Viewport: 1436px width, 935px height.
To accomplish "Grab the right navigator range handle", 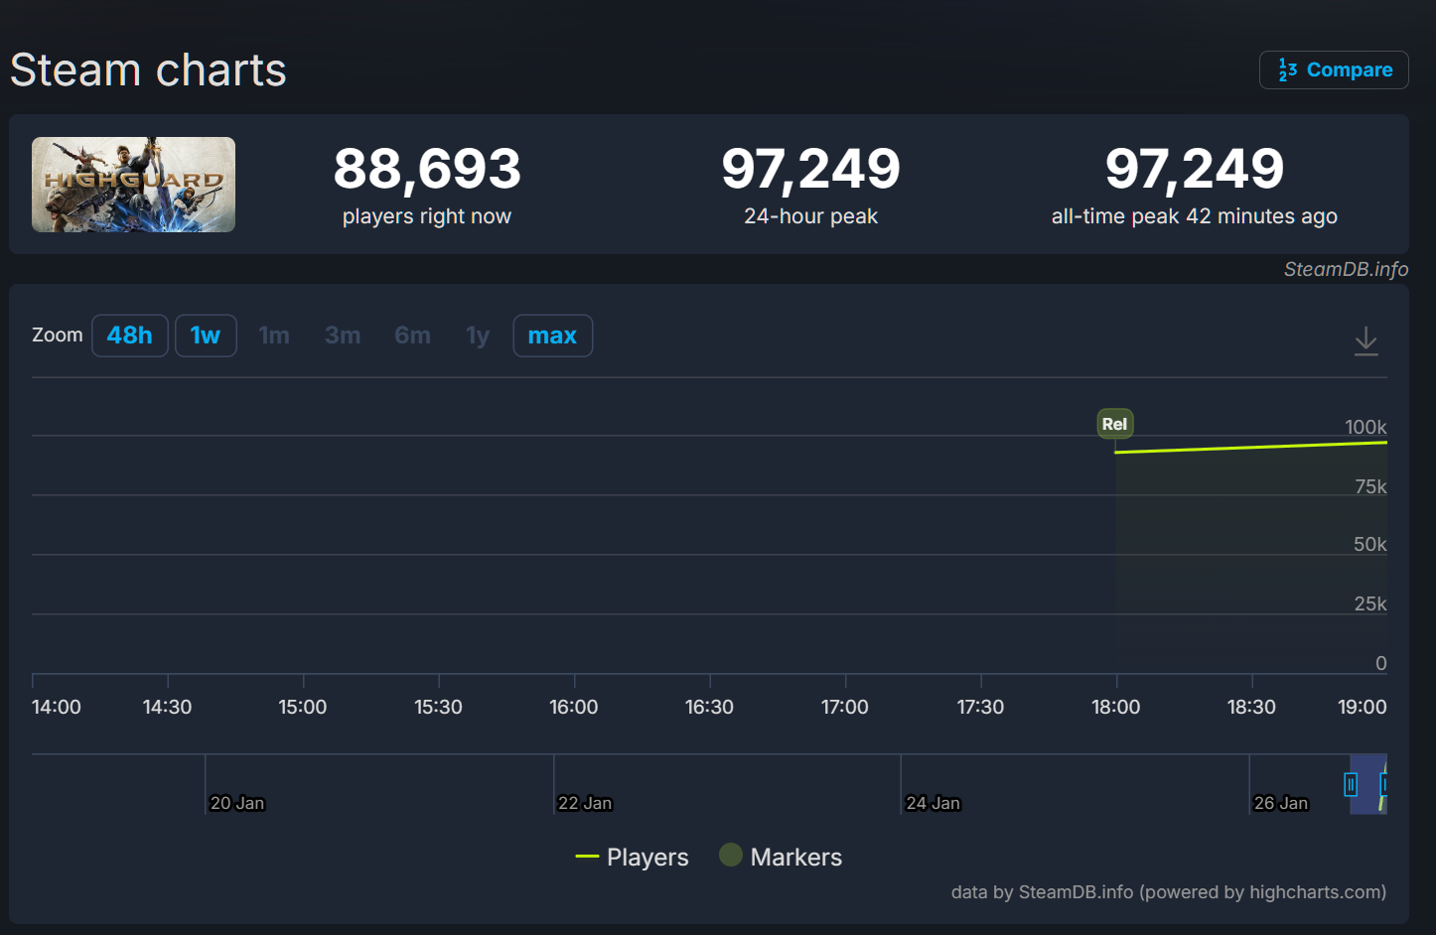I will tap(1384, 785).
